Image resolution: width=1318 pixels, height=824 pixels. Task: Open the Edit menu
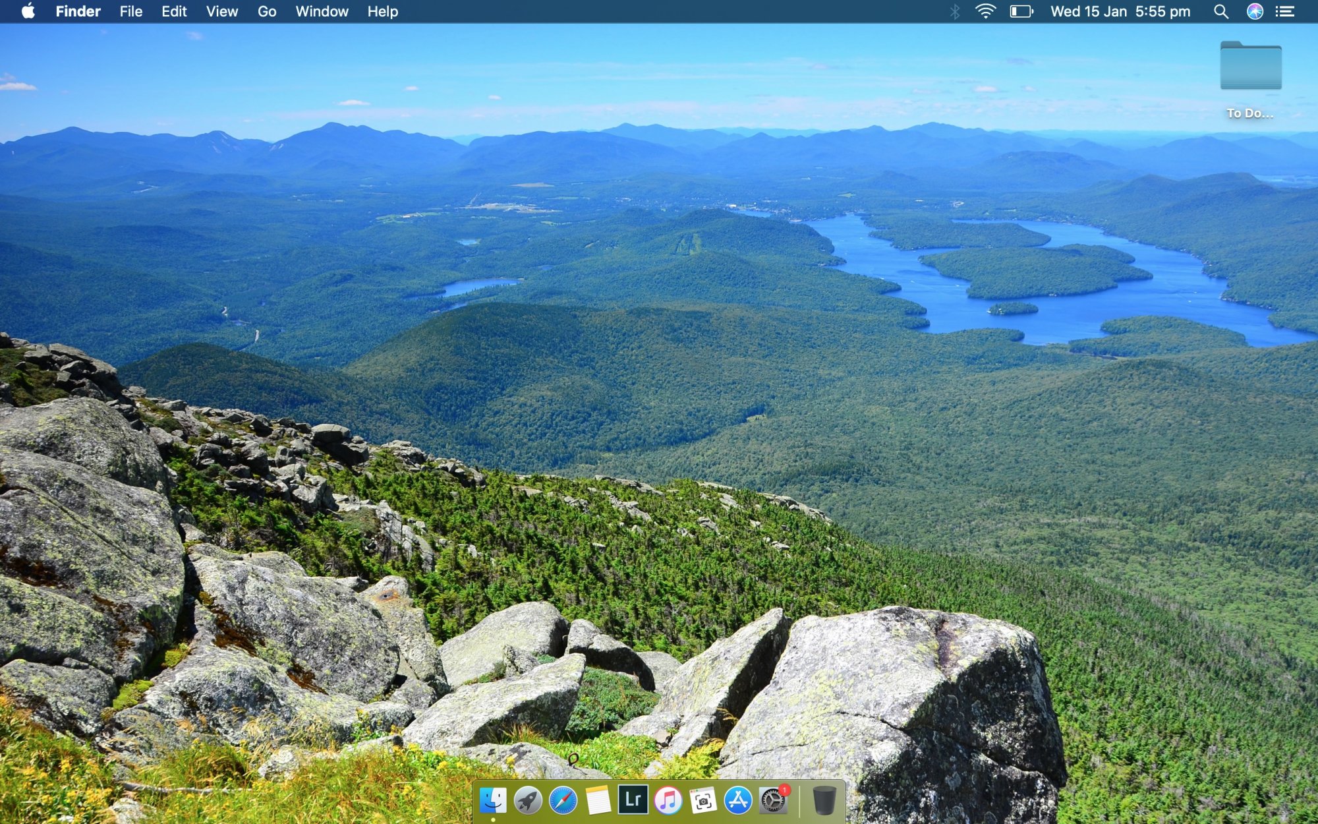pos(174,11)
